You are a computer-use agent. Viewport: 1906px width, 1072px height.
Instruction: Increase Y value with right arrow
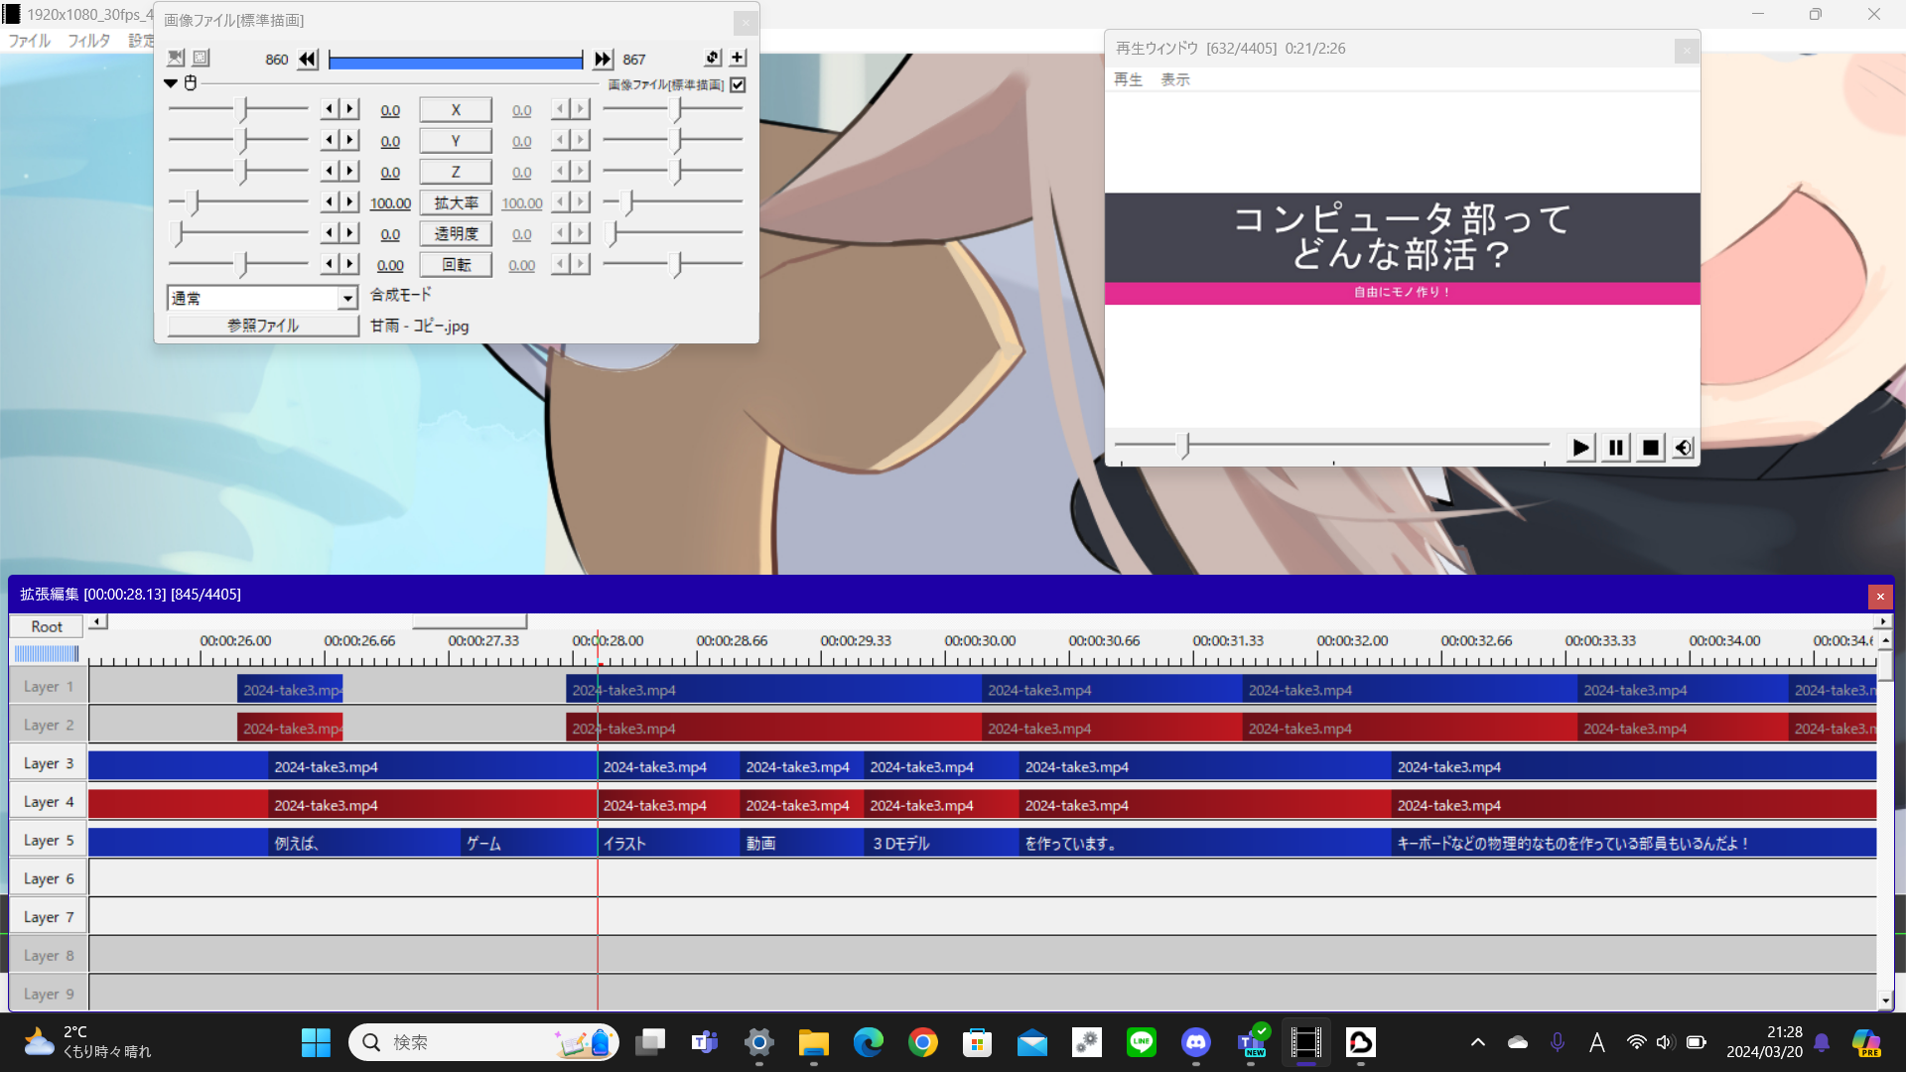point(349,140)
